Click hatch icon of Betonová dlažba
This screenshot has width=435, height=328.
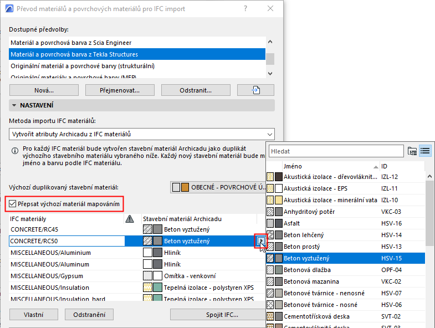click(x=270, y=270)
